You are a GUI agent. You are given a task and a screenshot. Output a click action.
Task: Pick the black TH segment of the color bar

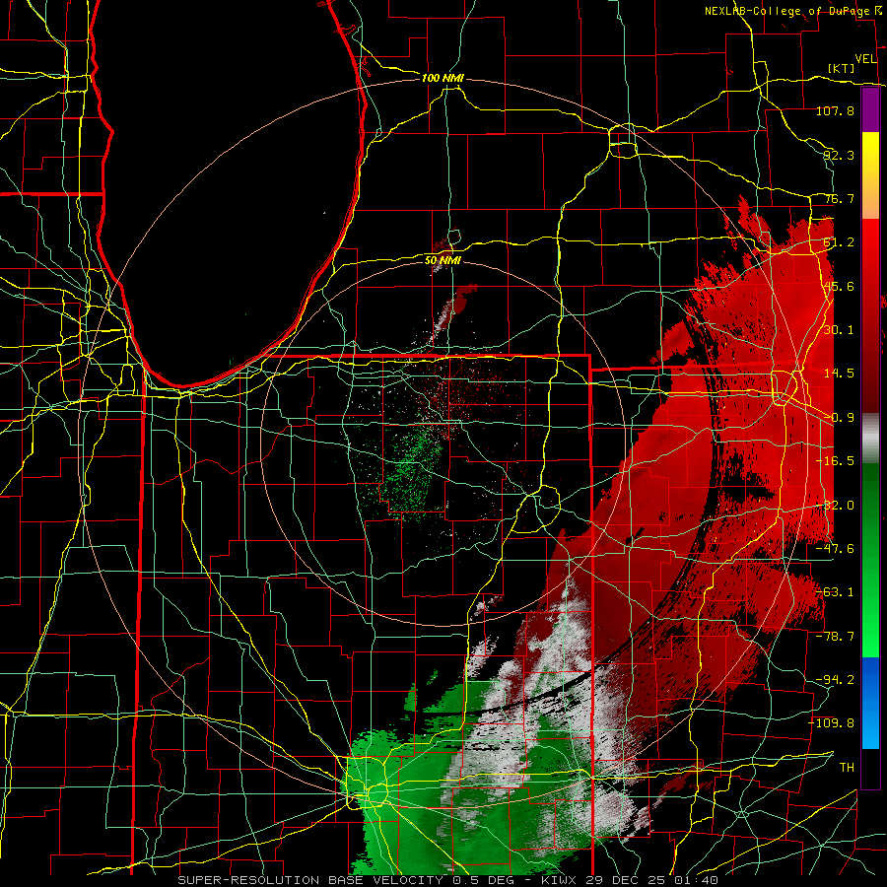point(870,768)
